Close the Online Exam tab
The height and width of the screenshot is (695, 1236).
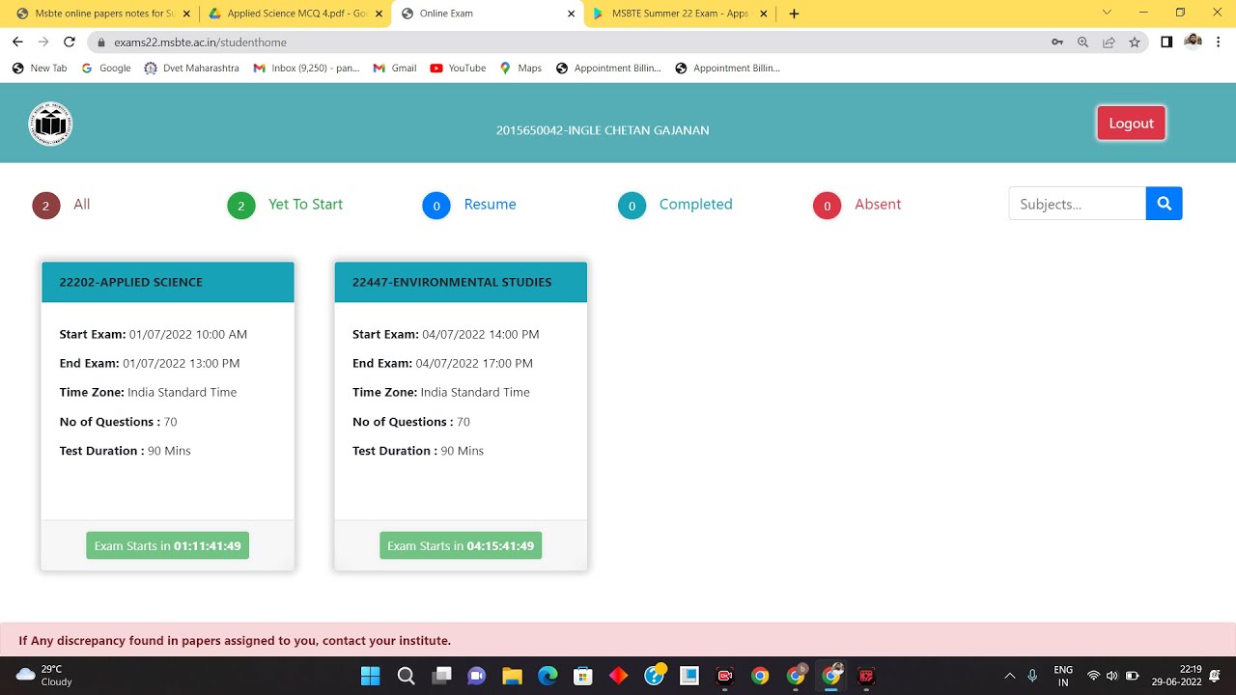[571, 14]
